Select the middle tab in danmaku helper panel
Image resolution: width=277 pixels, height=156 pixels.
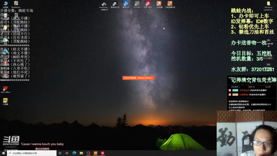(x=252, y=87)
